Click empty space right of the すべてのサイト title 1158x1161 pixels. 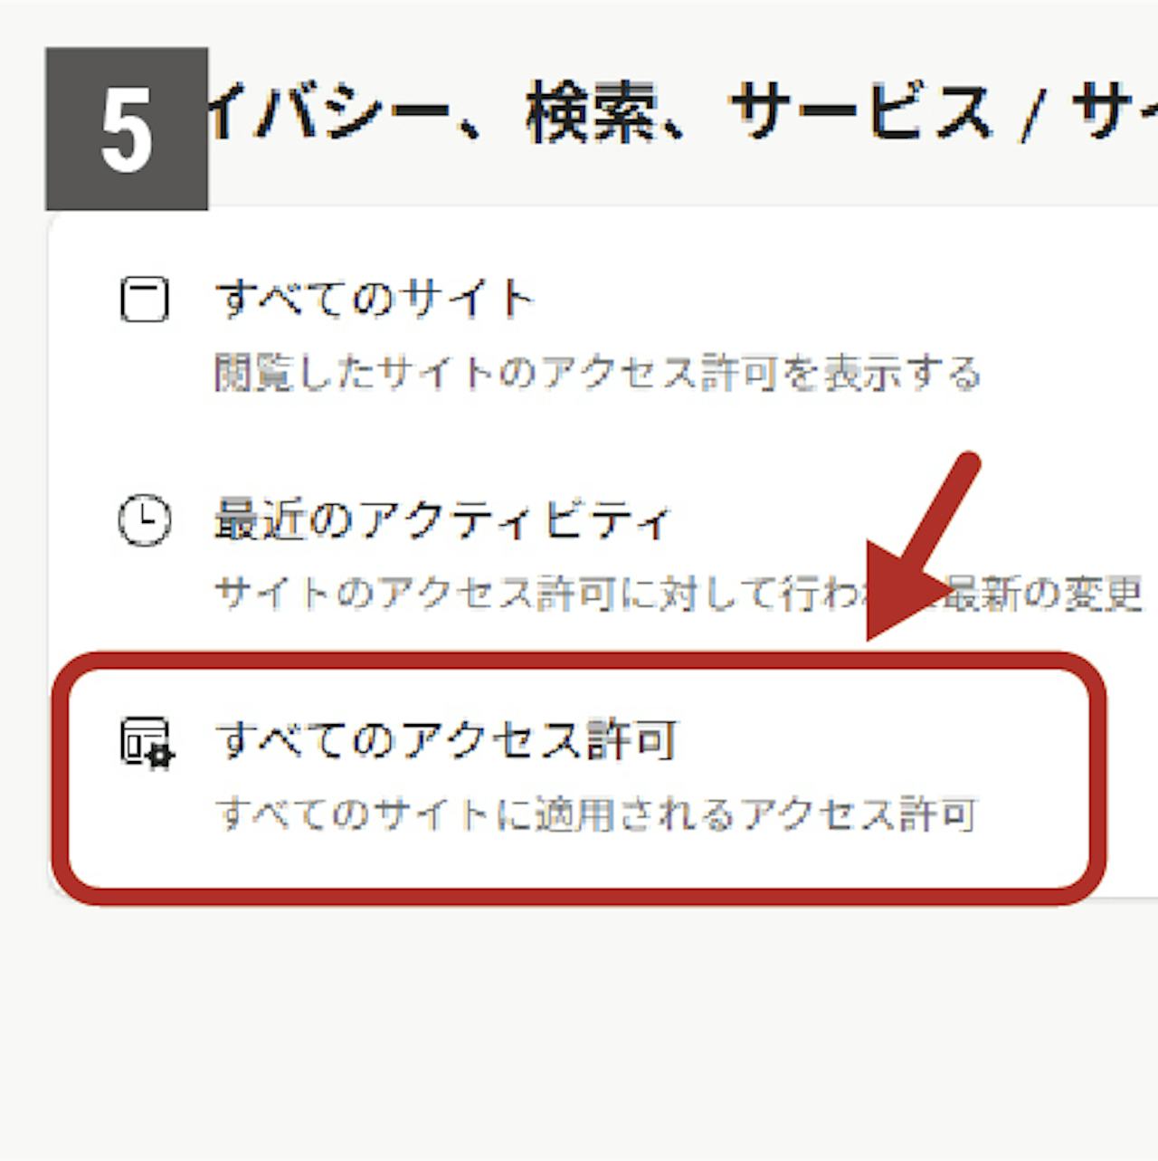814,300
